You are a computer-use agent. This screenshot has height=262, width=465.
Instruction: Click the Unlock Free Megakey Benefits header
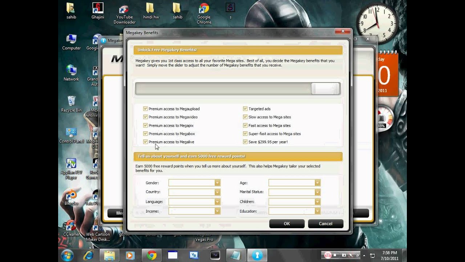[238, 50]
